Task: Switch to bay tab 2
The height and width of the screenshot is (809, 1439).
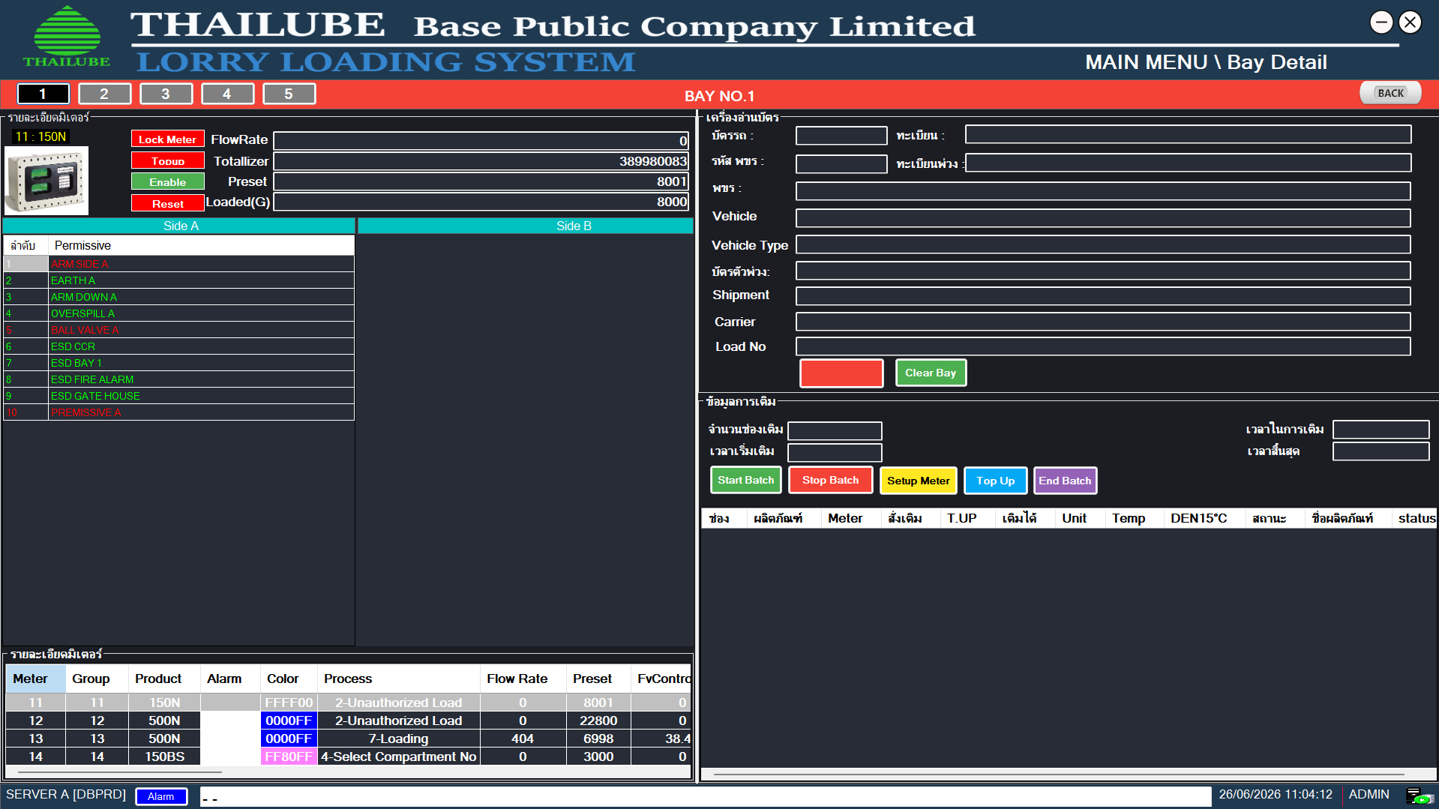Action: (105, 94)
